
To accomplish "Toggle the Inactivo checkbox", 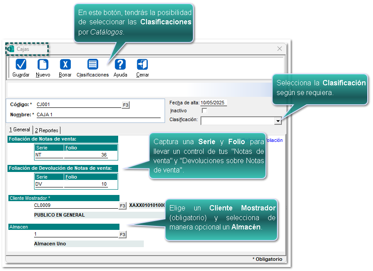I will (x=204, y=111).
